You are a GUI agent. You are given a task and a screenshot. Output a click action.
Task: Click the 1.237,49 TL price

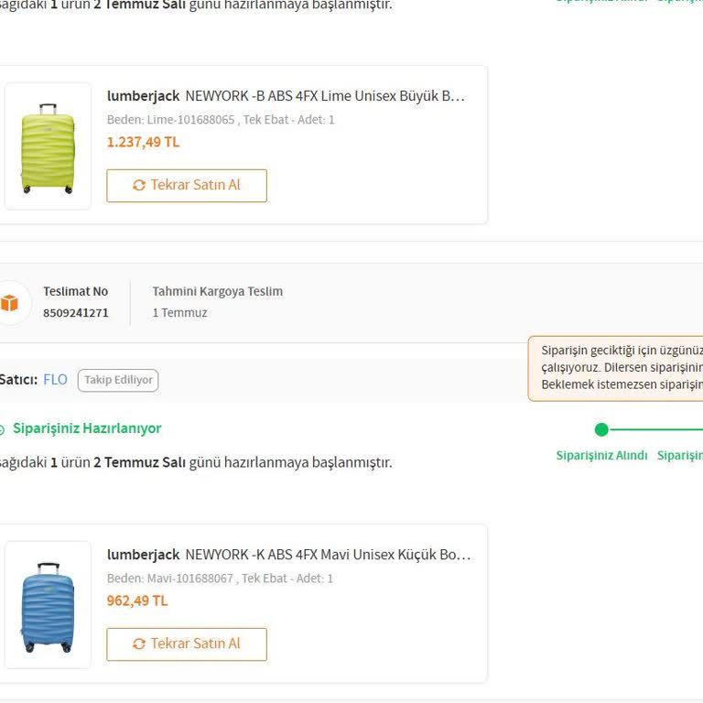point(143,142)
